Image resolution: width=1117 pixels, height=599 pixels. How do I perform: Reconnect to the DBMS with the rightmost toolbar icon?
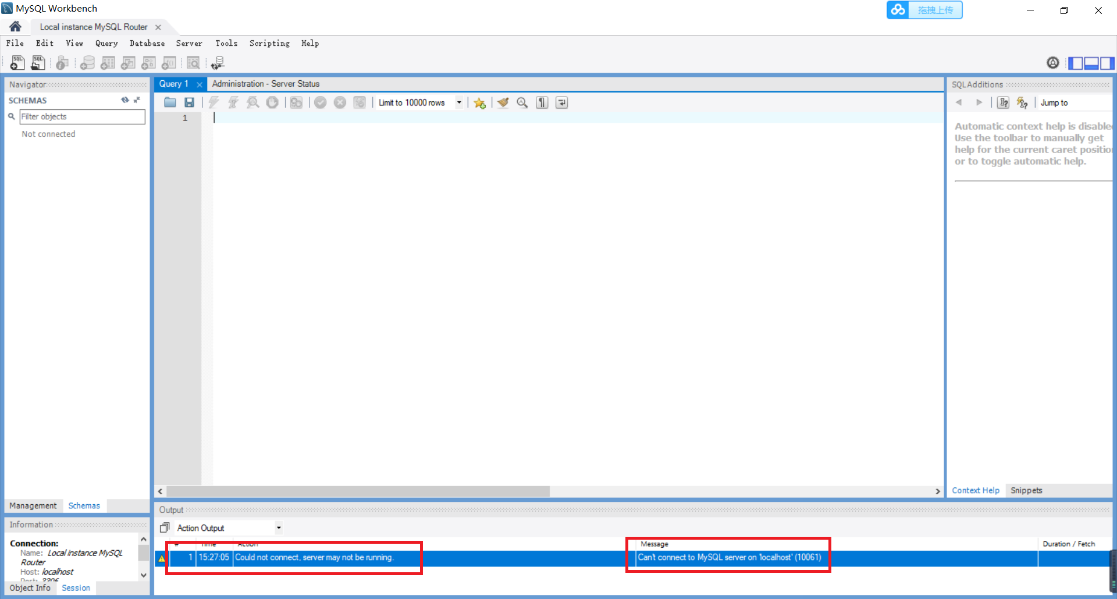218,62
